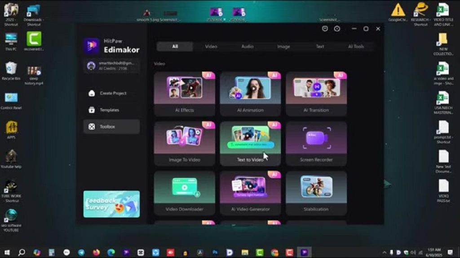Viewport: 460px width, 258px height.
Task: Select the ai video and image Excel shortcut
Action: tap(443, 73)
